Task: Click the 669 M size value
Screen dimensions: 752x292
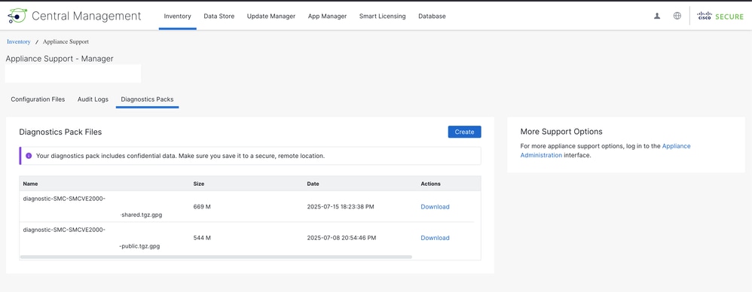Action: tap(202, 207)
